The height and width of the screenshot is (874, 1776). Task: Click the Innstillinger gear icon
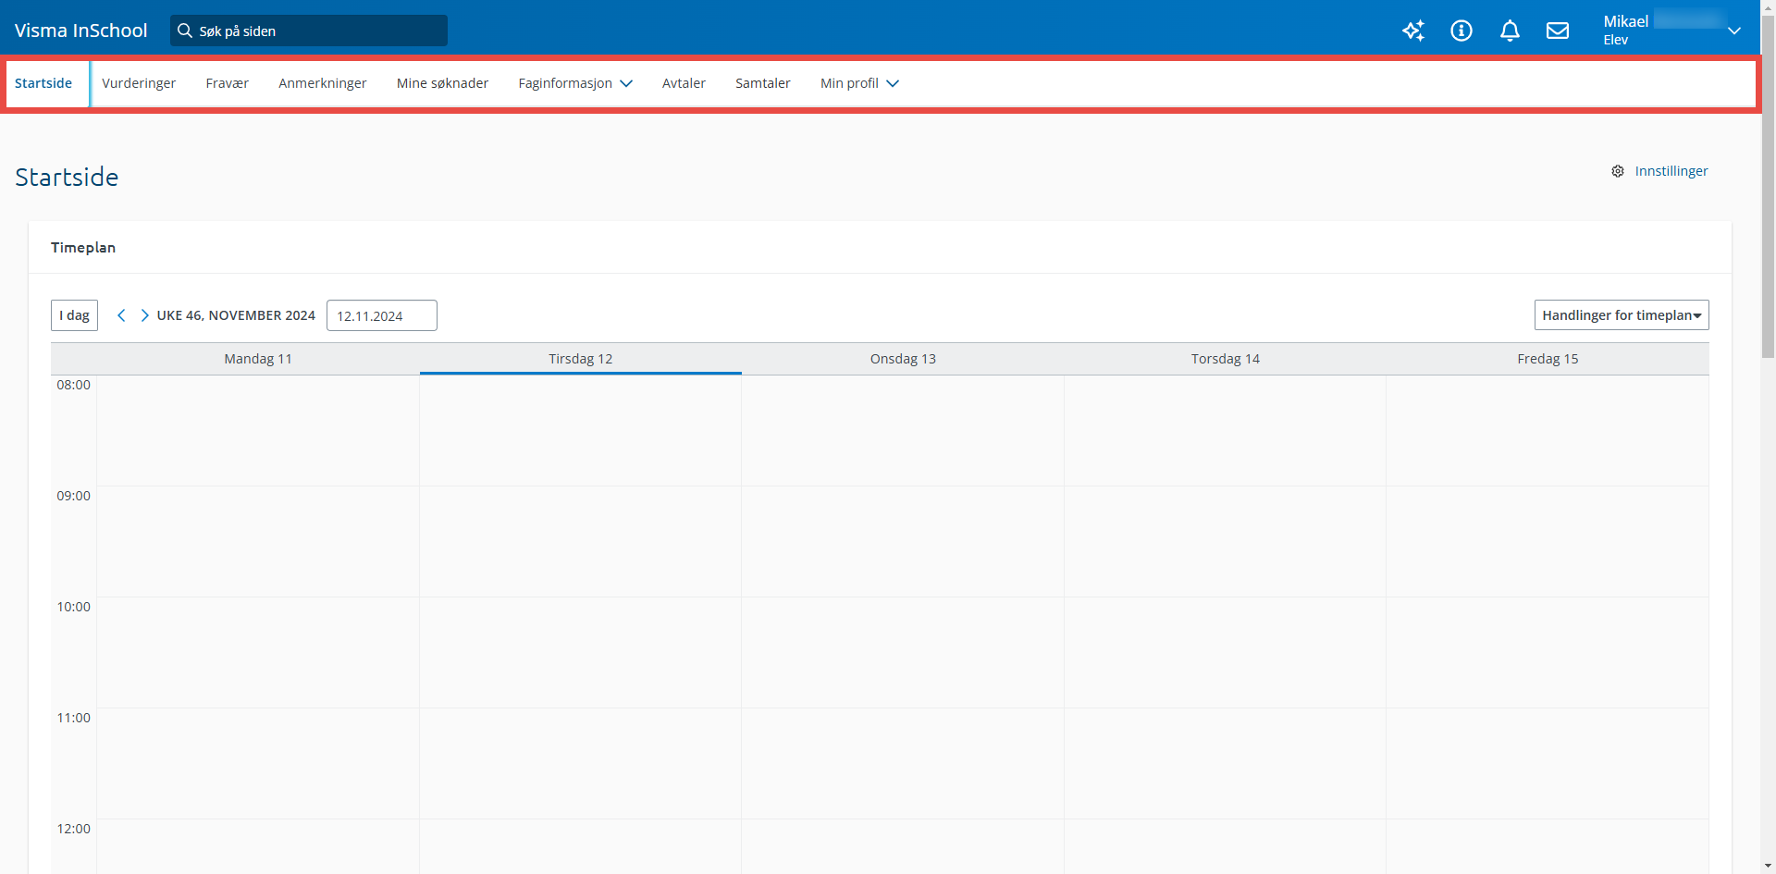click(1618, 171)
